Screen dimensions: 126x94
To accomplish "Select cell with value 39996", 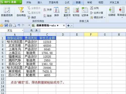I will [47, 68].
